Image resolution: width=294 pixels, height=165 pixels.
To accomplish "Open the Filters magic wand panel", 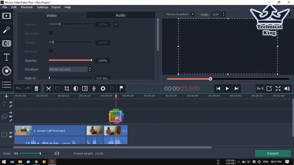I will (x=6, y=30).
